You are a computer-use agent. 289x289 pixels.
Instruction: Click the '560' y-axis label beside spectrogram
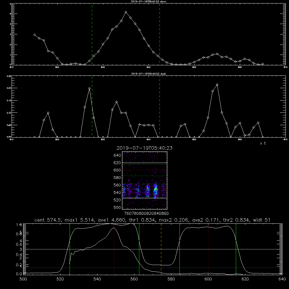117,185
